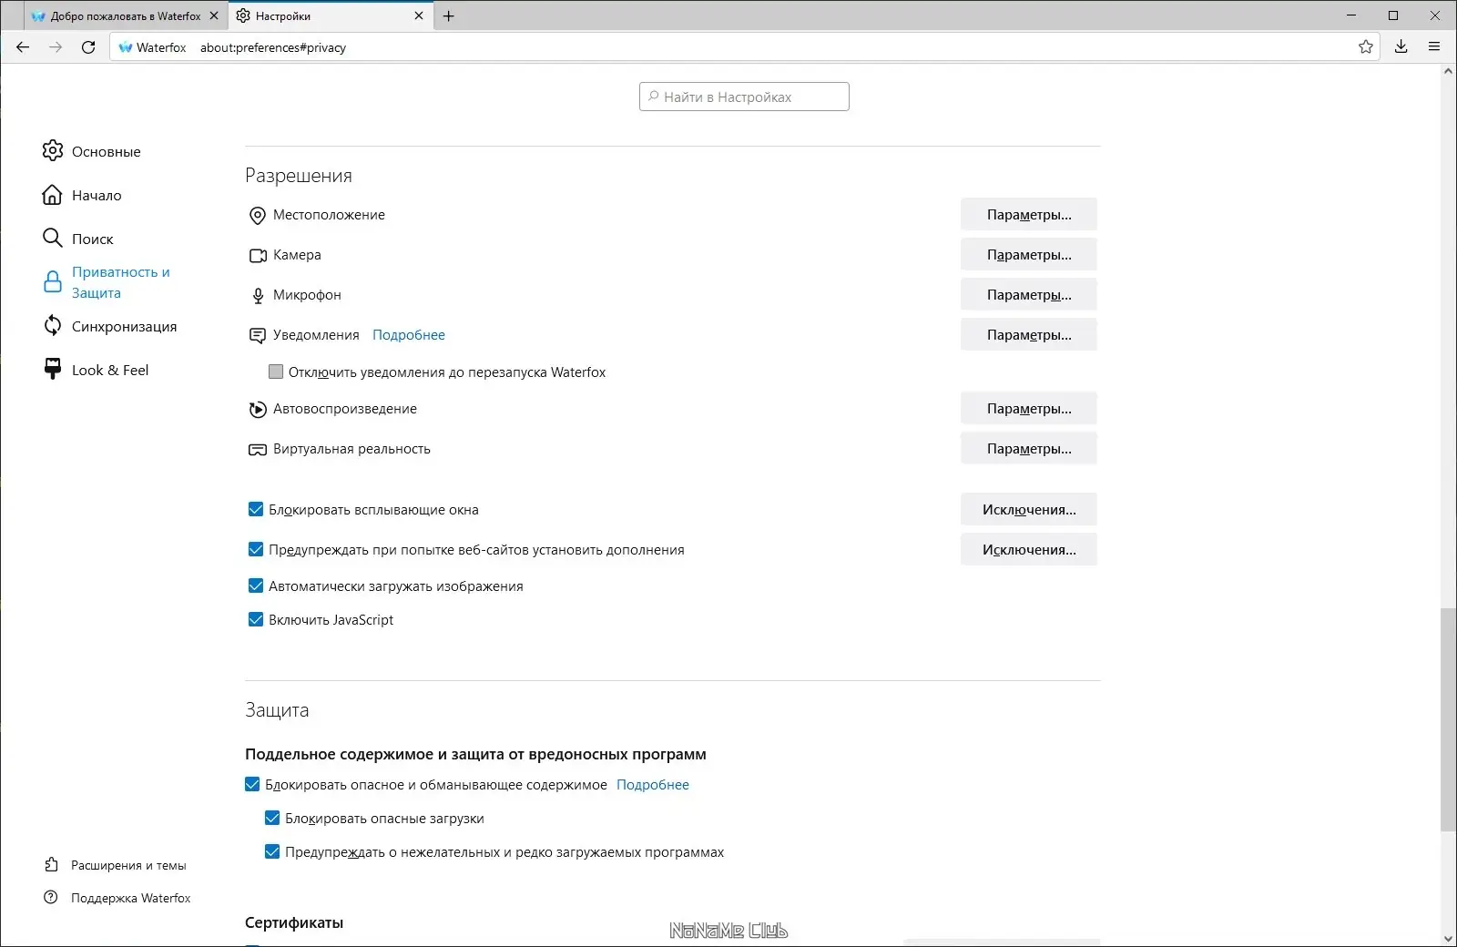Click the Камера camera icon
Screen dimensions: 1457x947
(x=257, y=255)
